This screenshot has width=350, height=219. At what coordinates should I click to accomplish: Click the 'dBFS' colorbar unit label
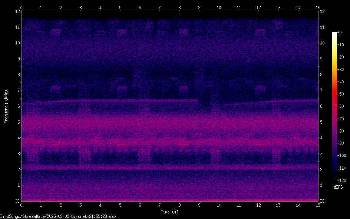(x=338, y=187)
